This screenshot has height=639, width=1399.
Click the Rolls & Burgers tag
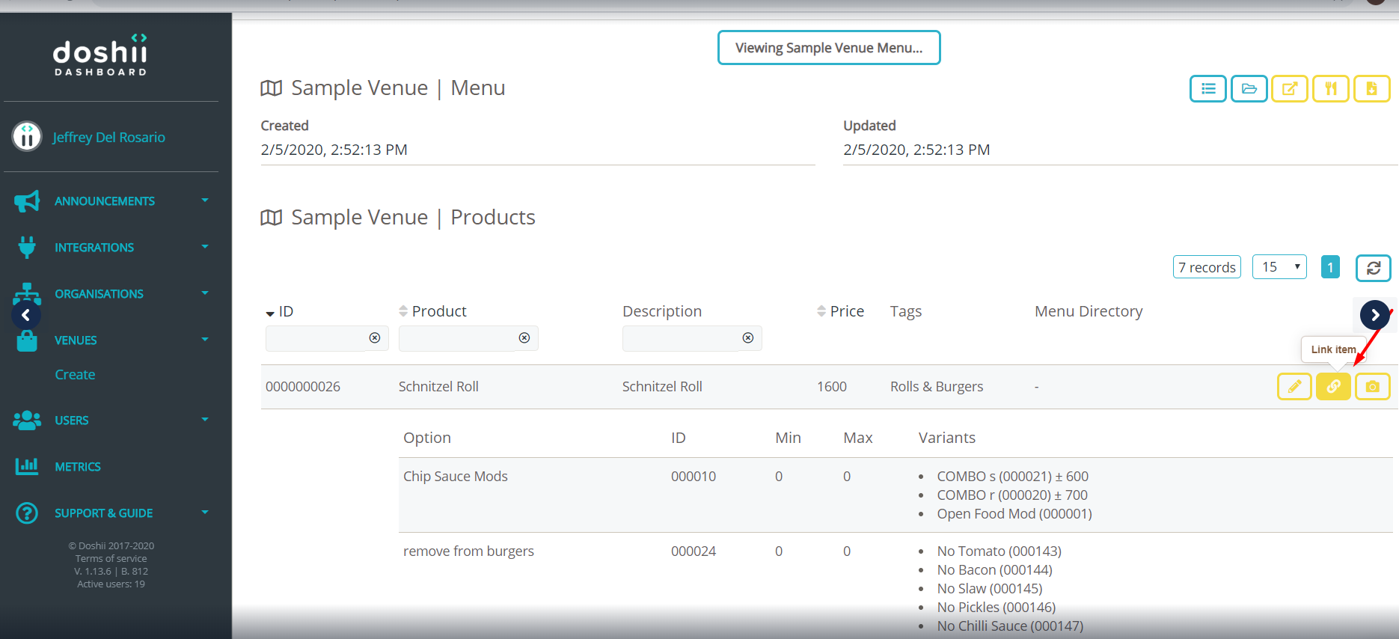[x=937, y=387]
